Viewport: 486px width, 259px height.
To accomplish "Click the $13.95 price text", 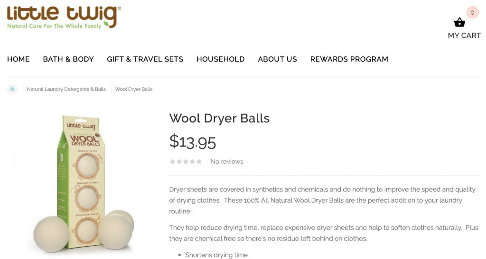I will coord(193,142).
